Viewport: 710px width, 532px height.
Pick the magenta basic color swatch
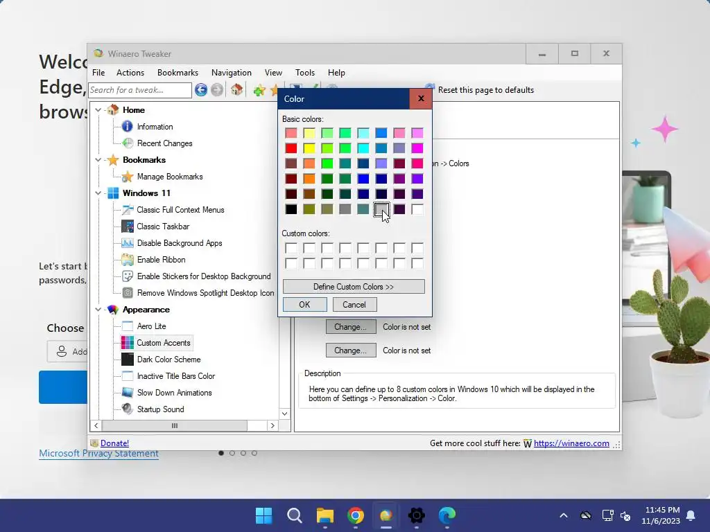click(417, 148)
